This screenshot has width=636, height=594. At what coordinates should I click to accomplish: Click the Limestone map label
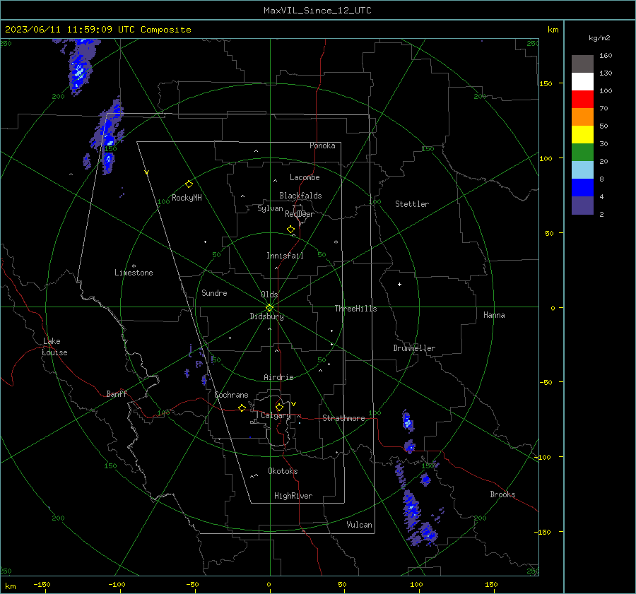click(134, 273)
